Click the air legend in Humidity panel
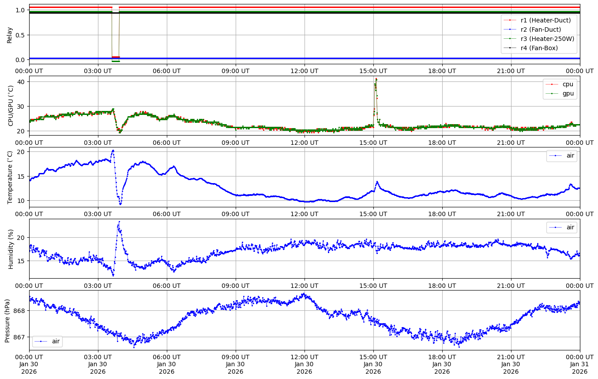This screenshot has height=379, width=598. (570, 227)
